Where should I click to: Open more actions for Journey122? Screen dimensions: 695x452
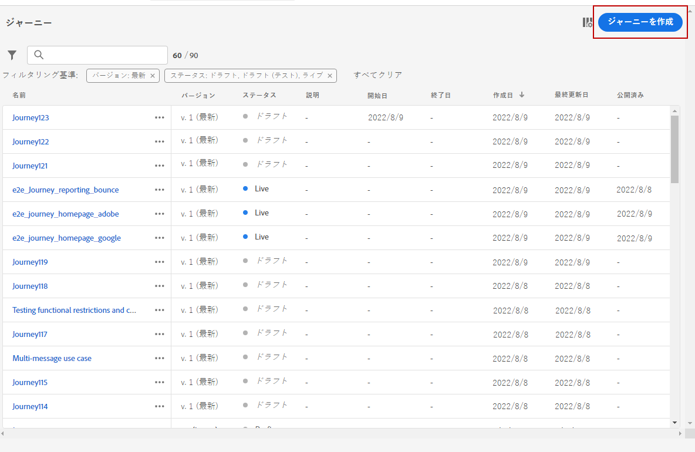[x=160, y=141]
